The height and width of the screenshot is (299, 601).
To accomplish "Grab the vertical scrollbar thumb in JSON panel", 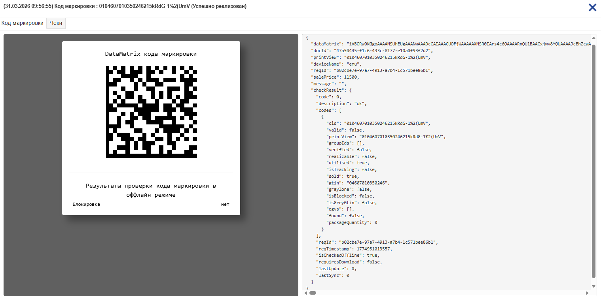I will pyautogui.click(x=593, y=158).
